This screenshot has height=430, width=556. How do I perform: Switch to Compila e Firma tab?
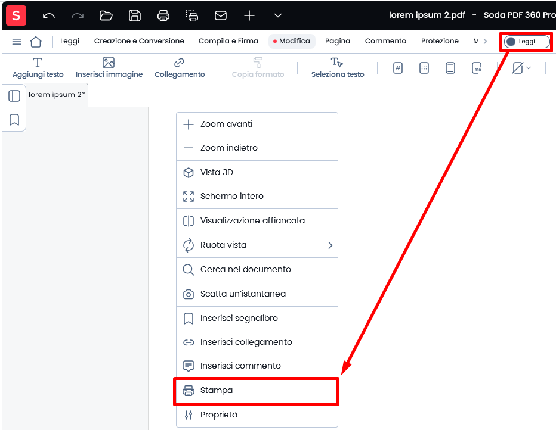click(228, 41)
